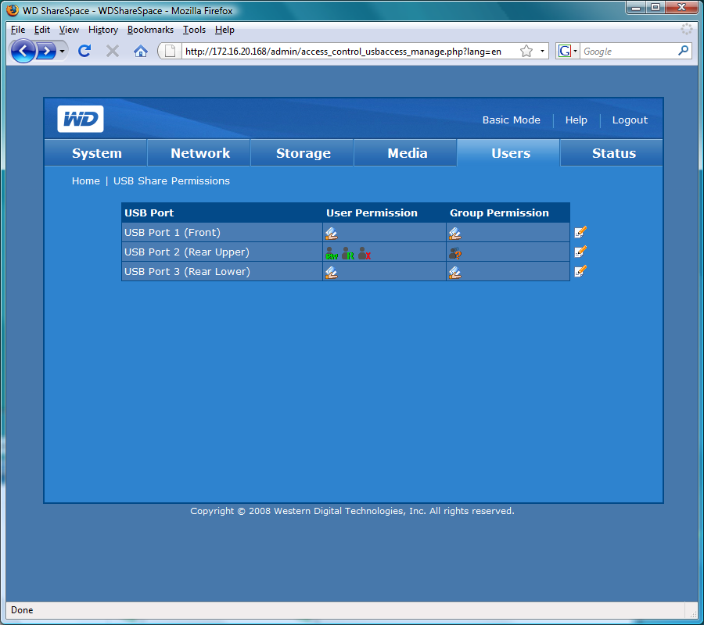Click the denied (X) user icon for USB Port 2

[365, 253]
